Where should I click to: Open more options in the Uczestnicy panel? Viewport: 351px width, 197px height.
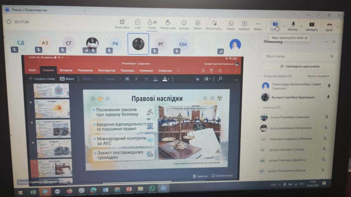tap(327, 42)
